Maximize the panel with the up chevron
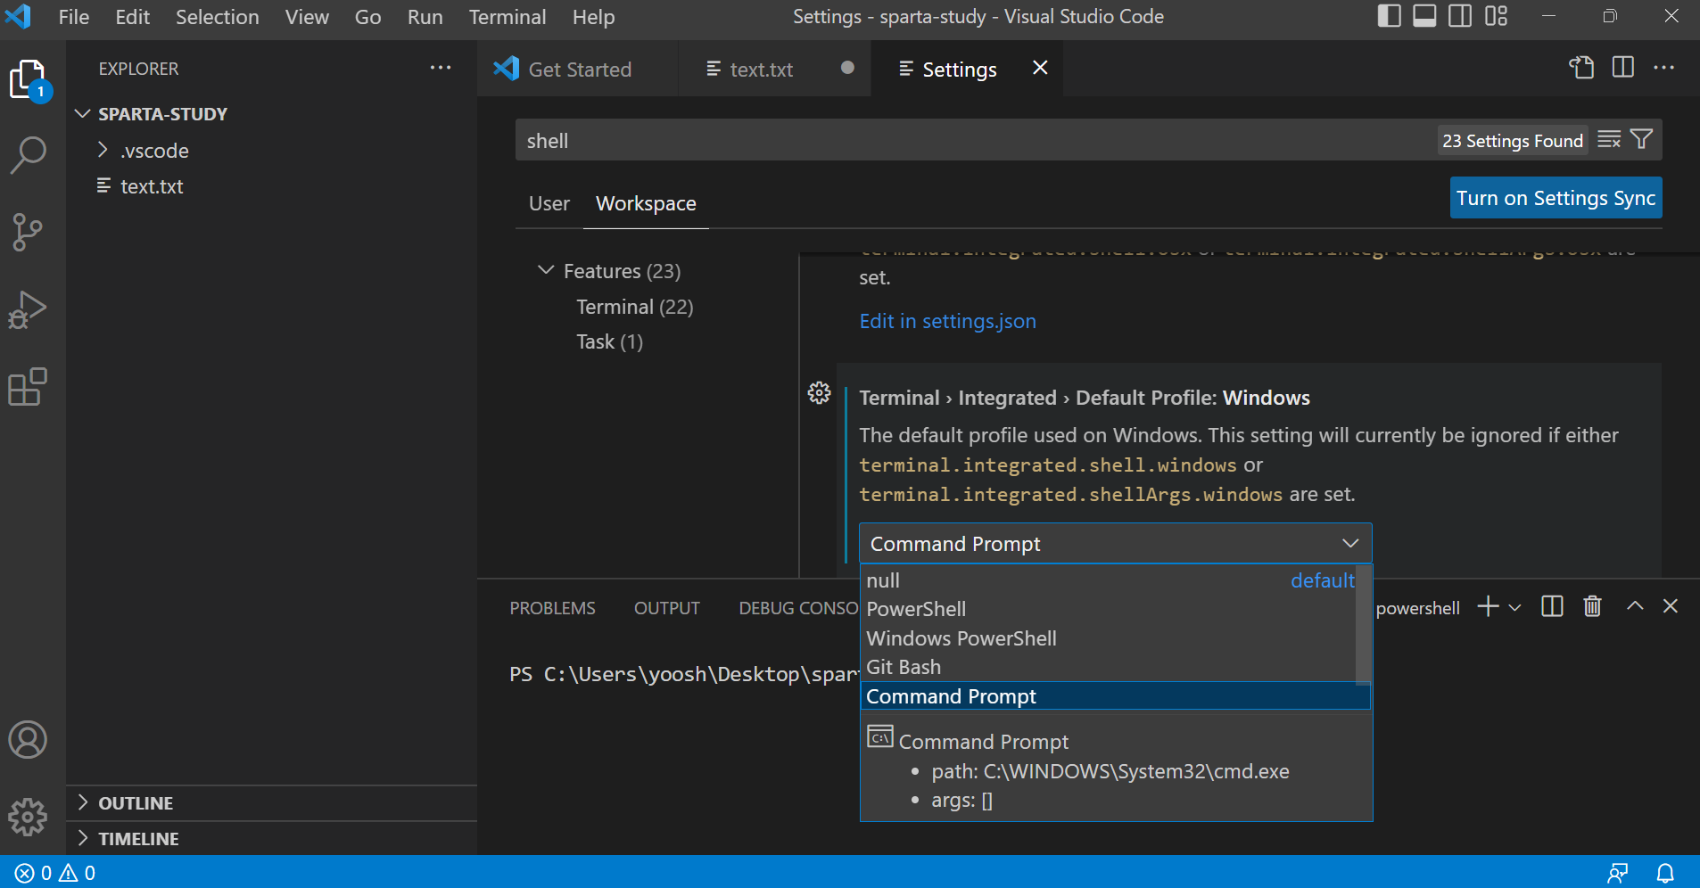1700x888 pixels. click(x=1635, y=606)
